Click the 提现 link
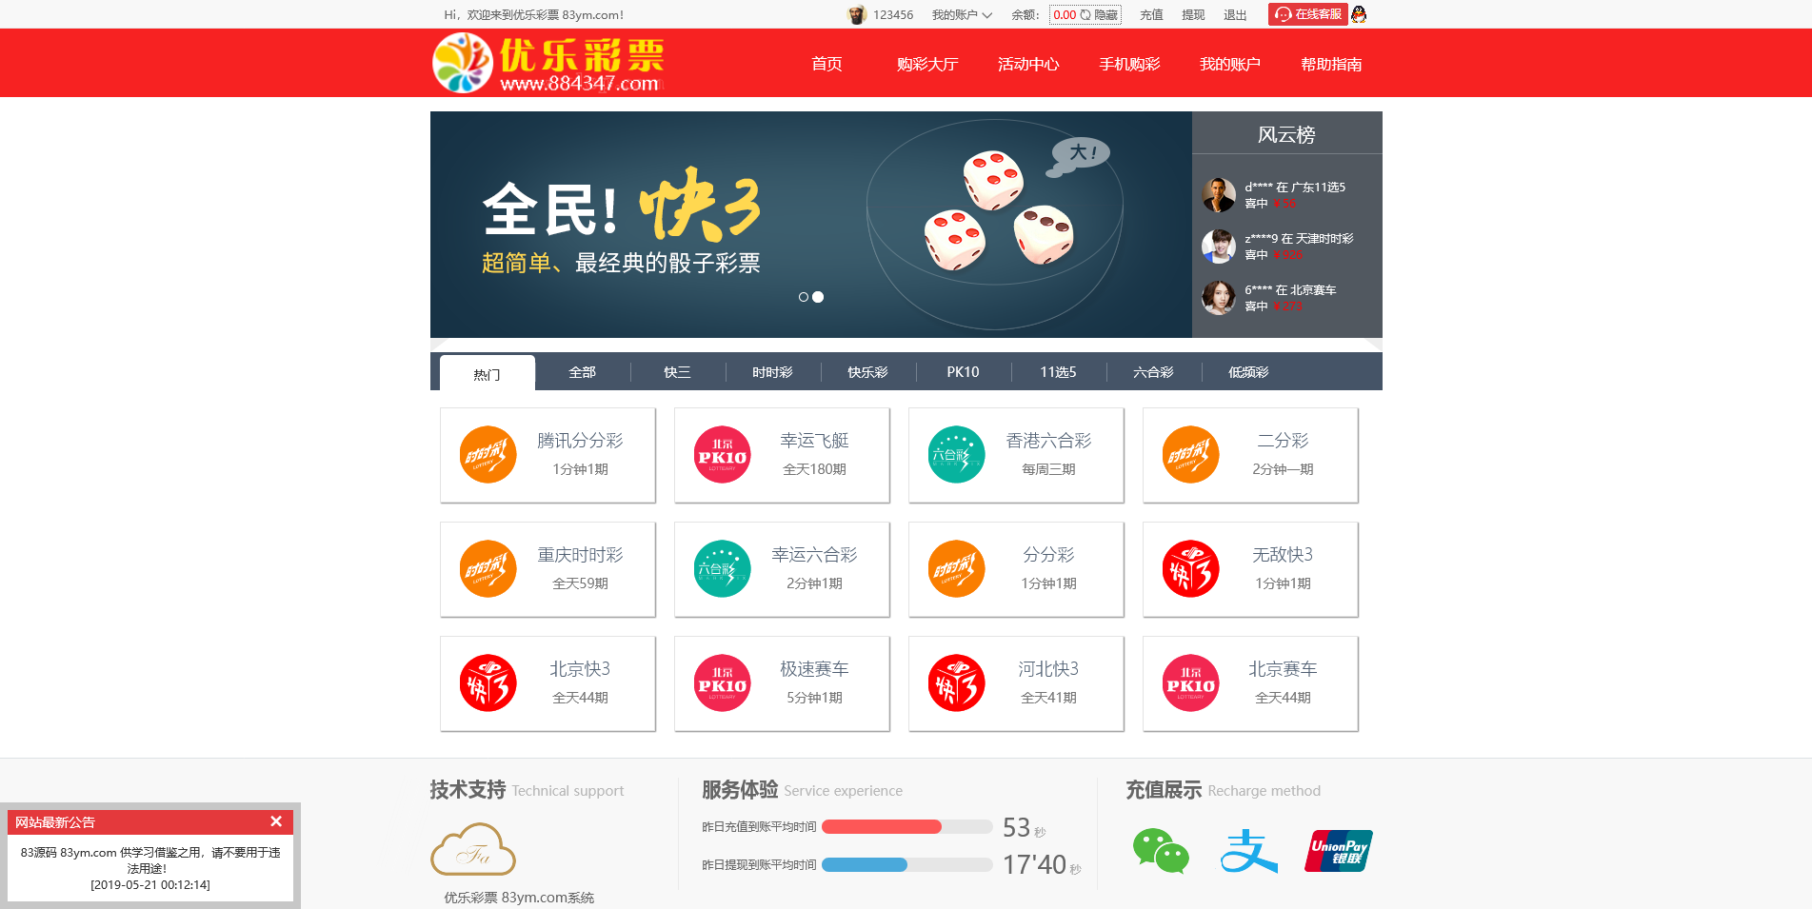The image size is (1812, 909). click(1193, 14)
